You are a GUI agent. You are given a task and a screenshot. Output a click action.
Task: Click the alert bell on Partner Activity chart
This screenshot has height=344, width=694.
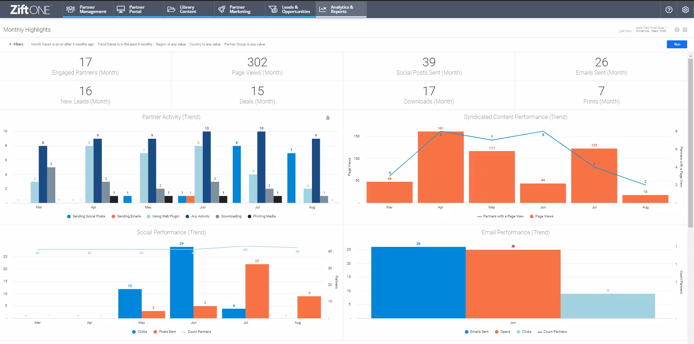[x=328, y=118]
